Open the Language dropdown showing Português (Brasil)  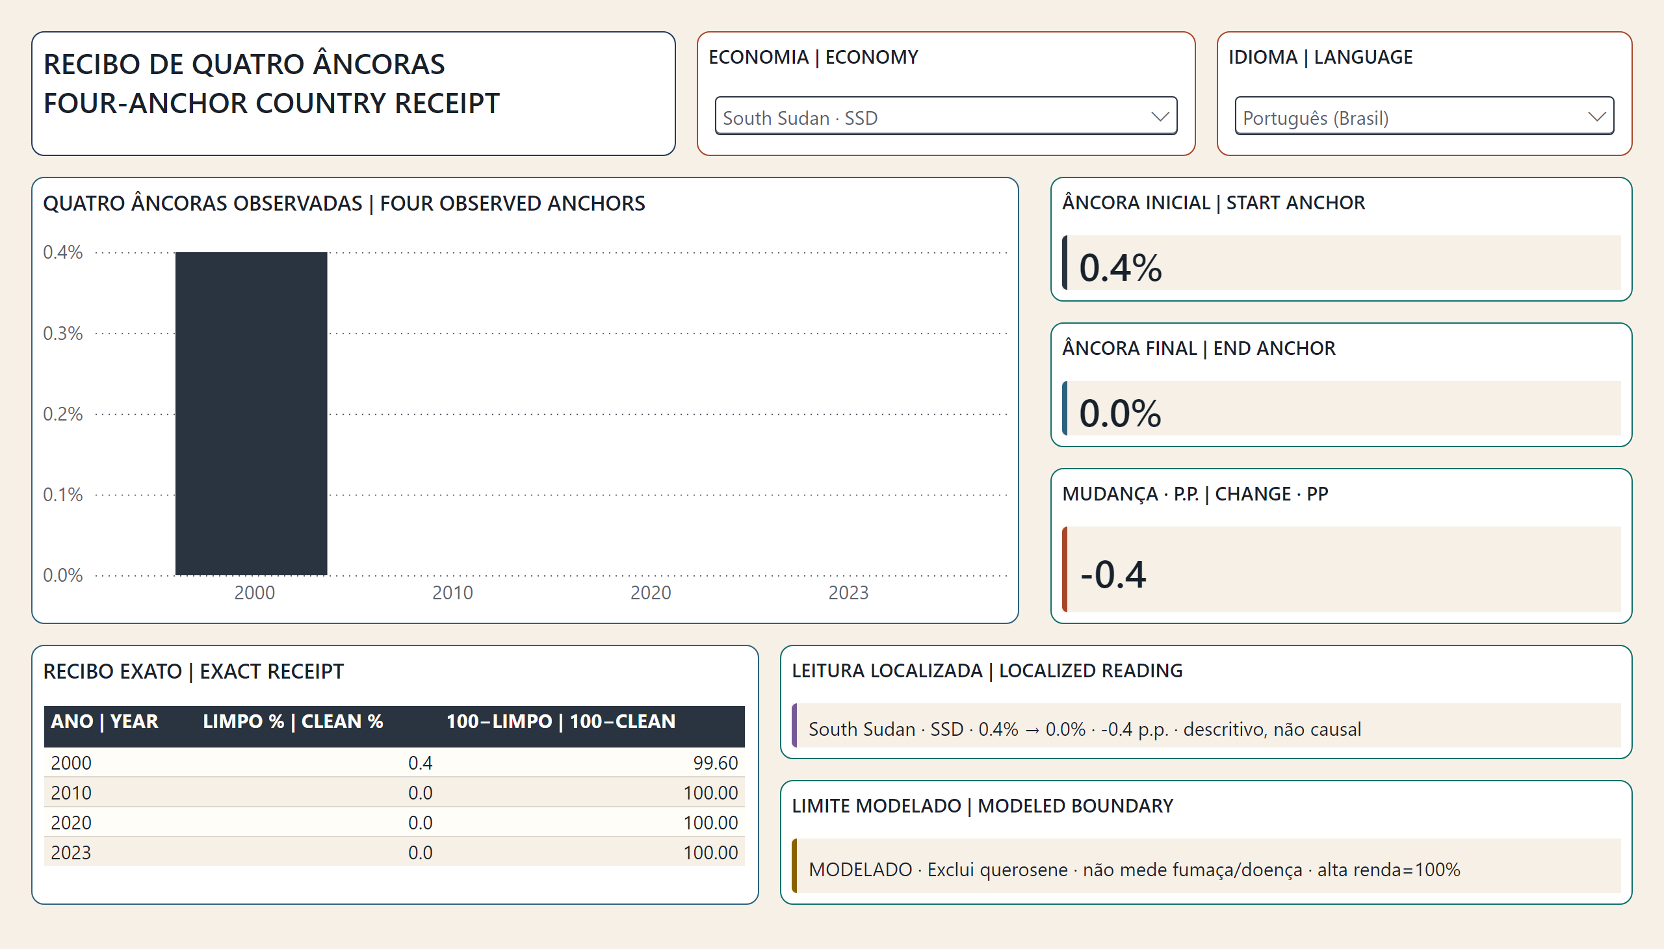point(1423,116)
